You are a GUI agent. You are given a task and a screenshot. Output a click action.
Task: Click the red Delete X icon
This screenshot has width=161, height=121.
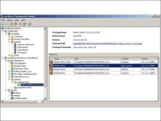21,24
